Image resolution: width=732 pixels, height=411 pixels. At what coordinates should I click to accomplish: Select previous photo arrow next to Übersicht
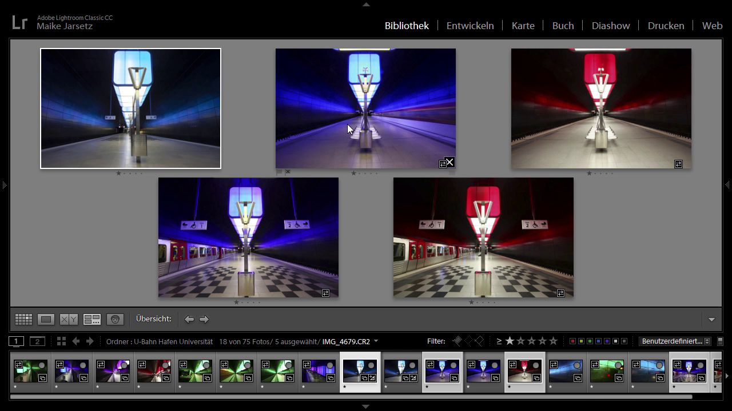tap(189, 319)
